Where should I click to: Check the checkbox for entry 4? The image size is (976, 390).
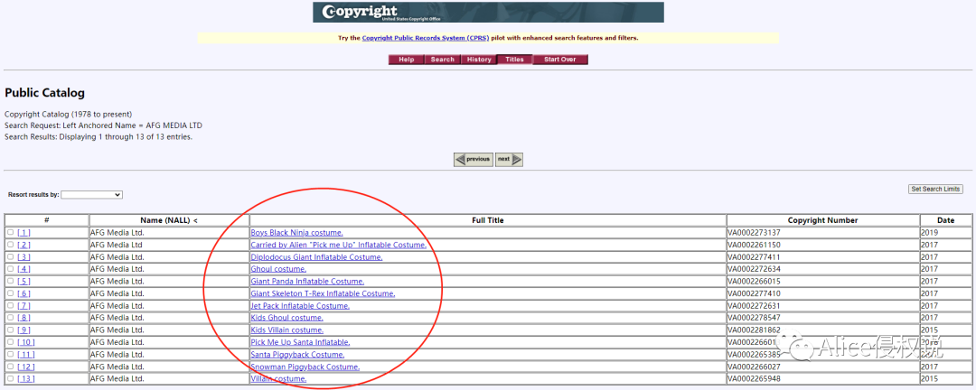tap(11, 269)
